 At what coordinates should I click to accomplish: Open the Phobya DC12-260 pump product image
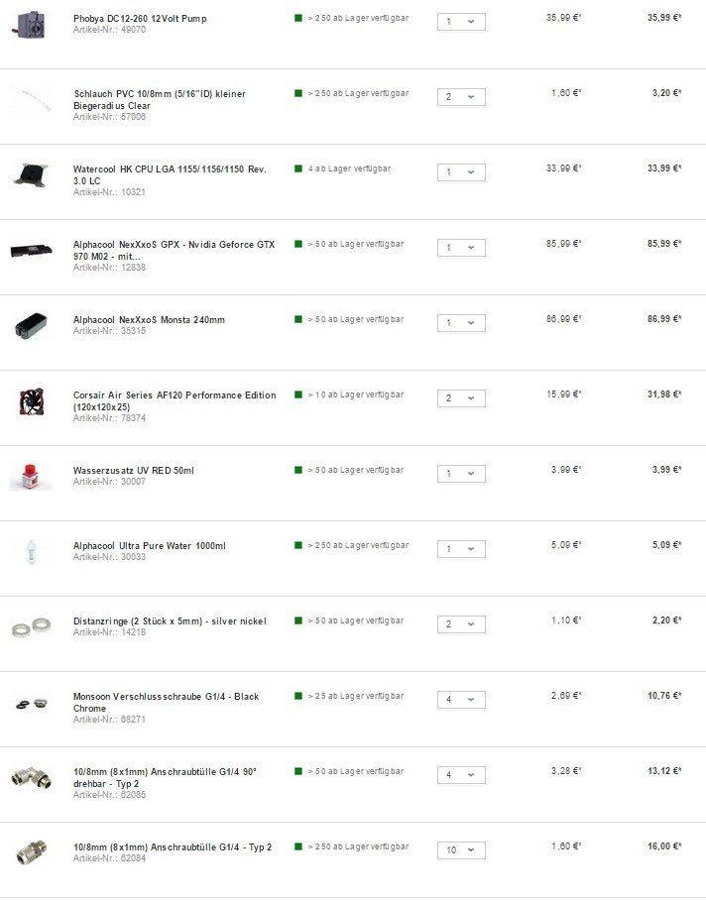(x=31, y=25)
